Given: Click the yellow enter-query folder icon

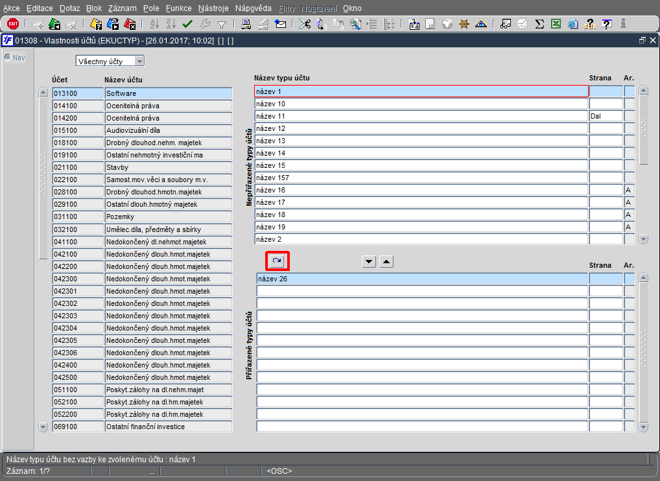Looking at the screenshot, I should tap(96, 24).
